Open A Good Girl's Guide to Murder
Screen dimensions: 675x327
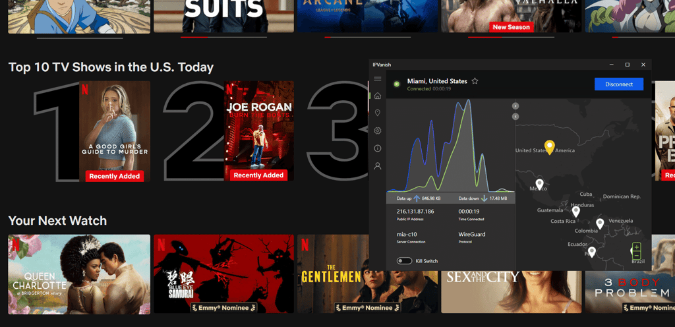(x=115, y=131)
